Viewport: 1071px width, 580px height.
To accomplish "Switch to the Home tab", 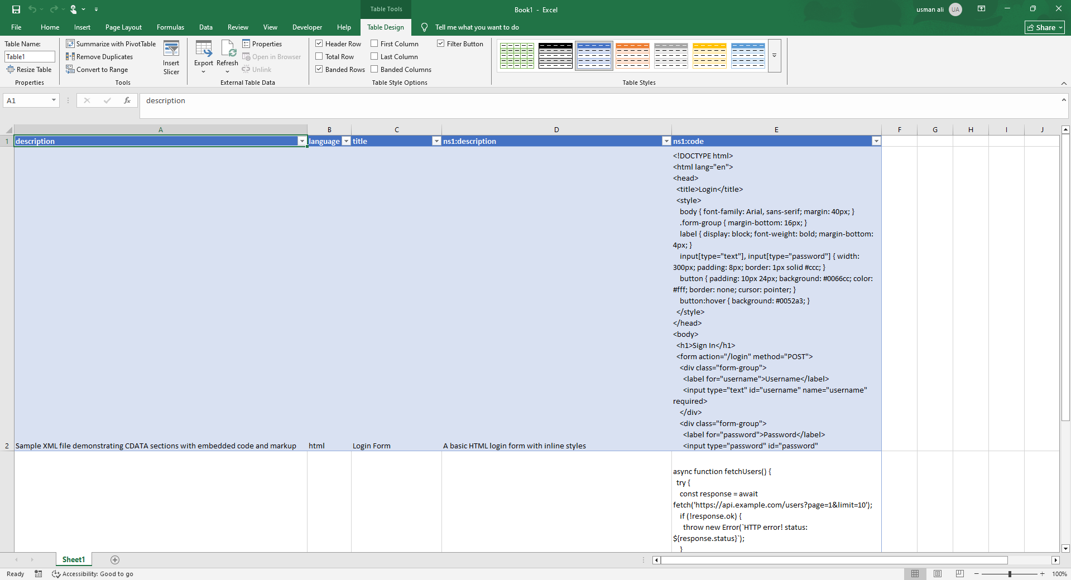I will [50, 27].
